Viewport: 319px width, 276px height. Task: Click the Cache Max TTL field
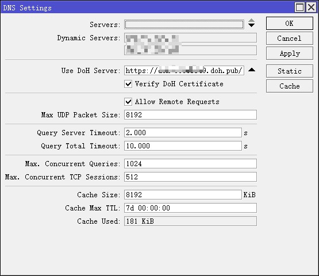pyautogui.click(x=190, y=208)
